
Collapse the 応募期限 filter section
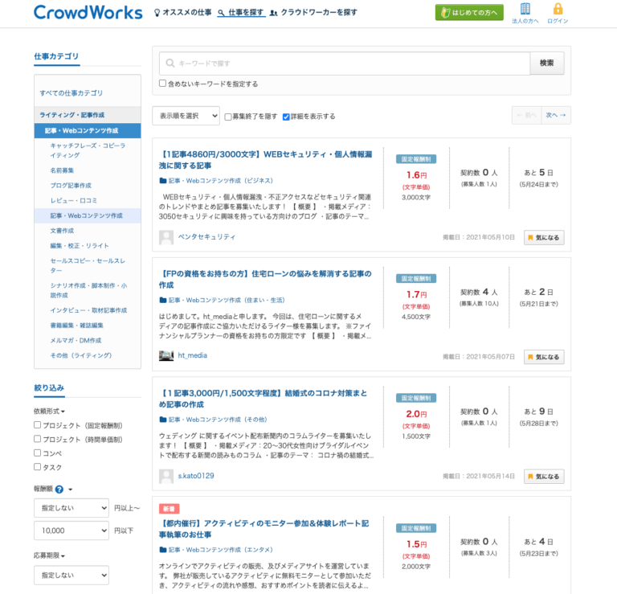(x=49, y=555)
